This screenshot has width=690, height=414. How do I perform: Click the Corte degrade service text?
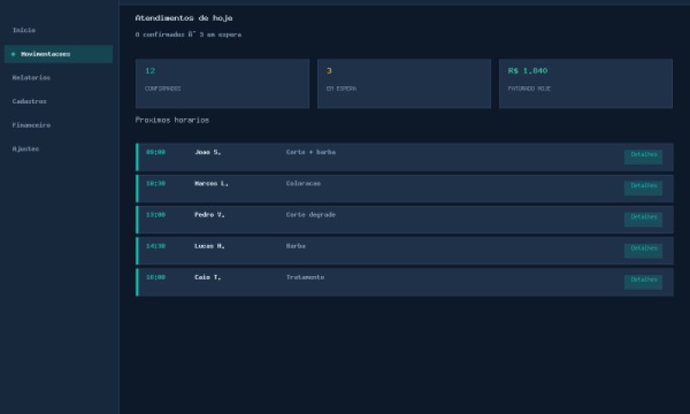[x=310, y=215]
